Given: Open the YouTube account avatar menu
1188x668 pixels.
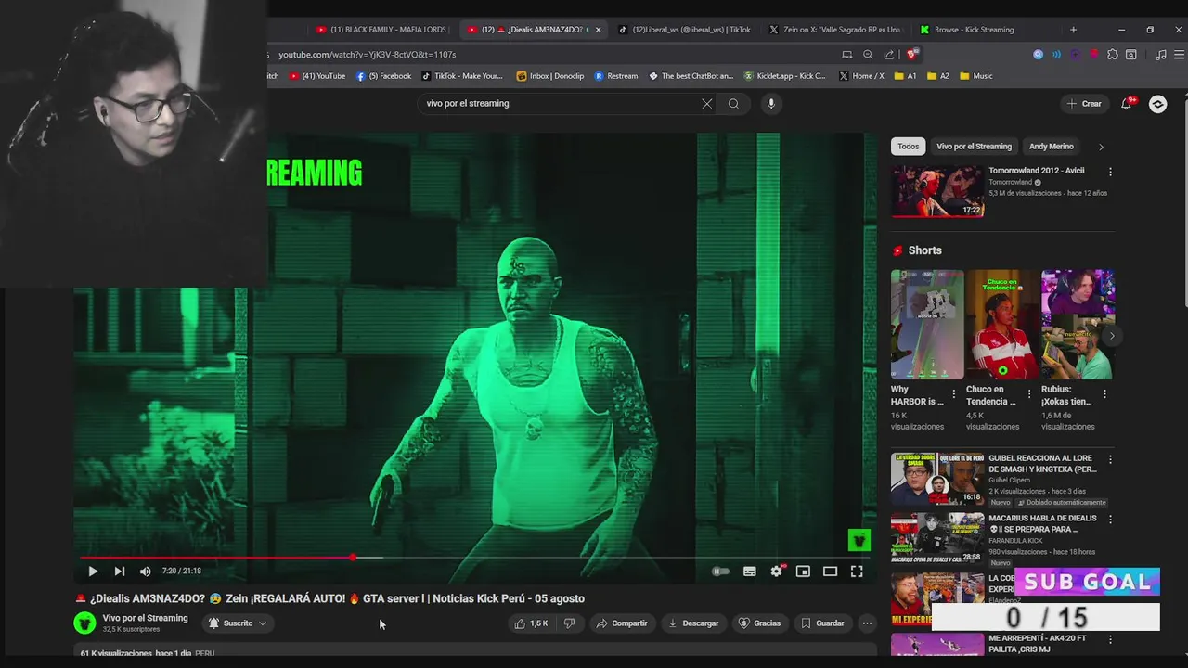Looking at the screenshot, I should coord(1157,104).
